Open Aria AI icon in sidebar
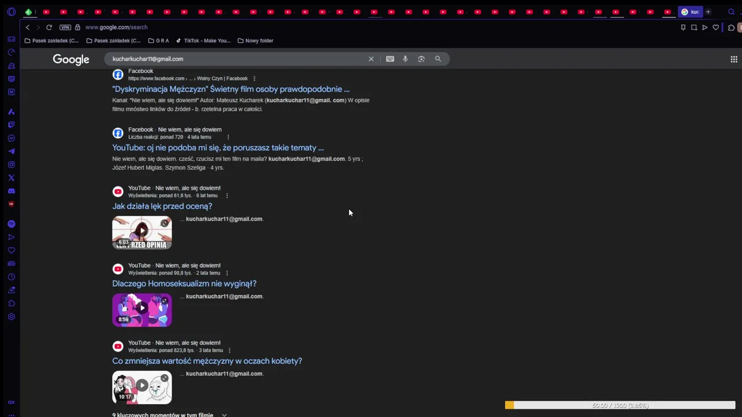The height and width of the screenshot is (417, 742). (x=11, y=111)
